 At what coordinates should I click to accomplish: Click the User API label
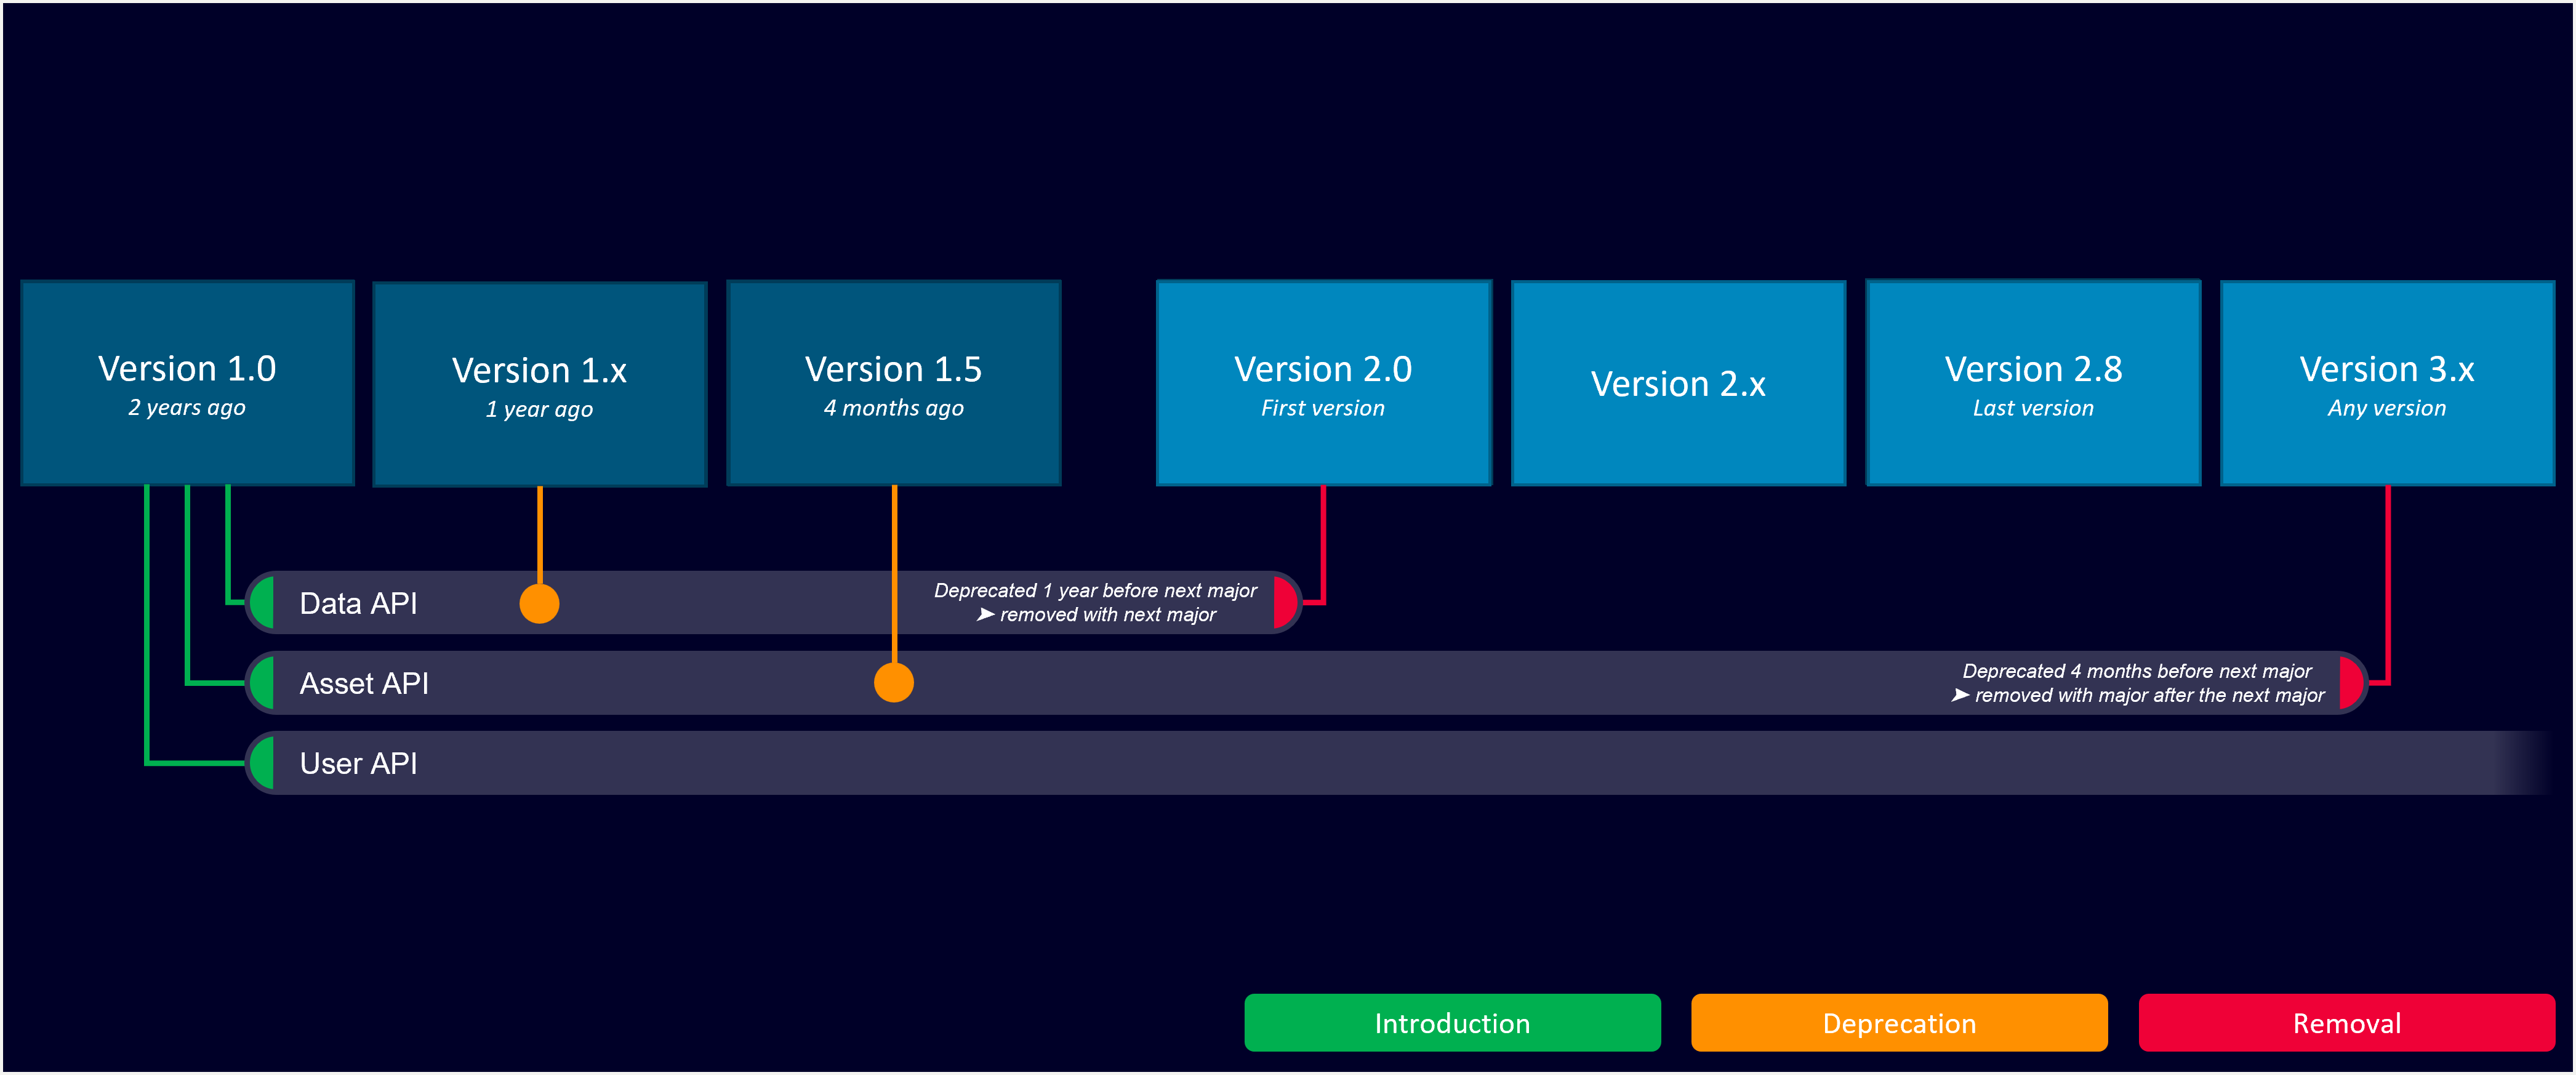tap(358, 763)
